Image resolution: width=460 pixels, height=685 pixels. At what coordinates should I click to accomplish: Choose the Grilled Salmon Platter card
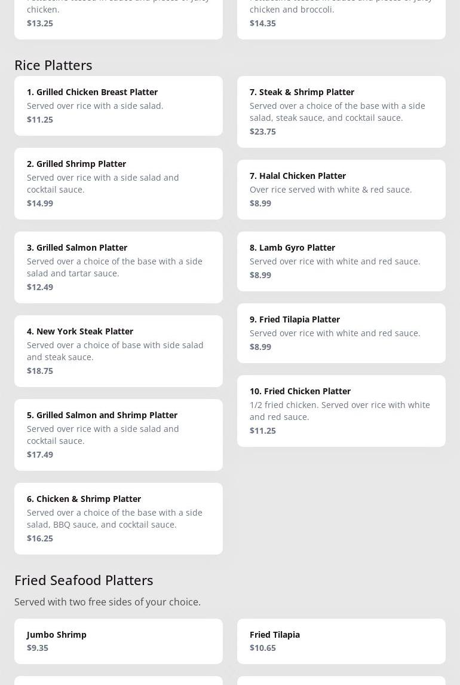pos(118,267)
